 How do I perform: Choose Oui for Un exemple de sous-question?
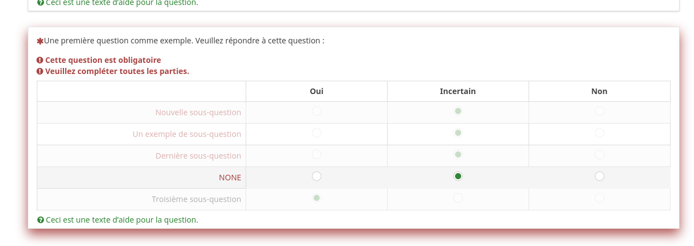pyautogui.click(x=316, y=133)
